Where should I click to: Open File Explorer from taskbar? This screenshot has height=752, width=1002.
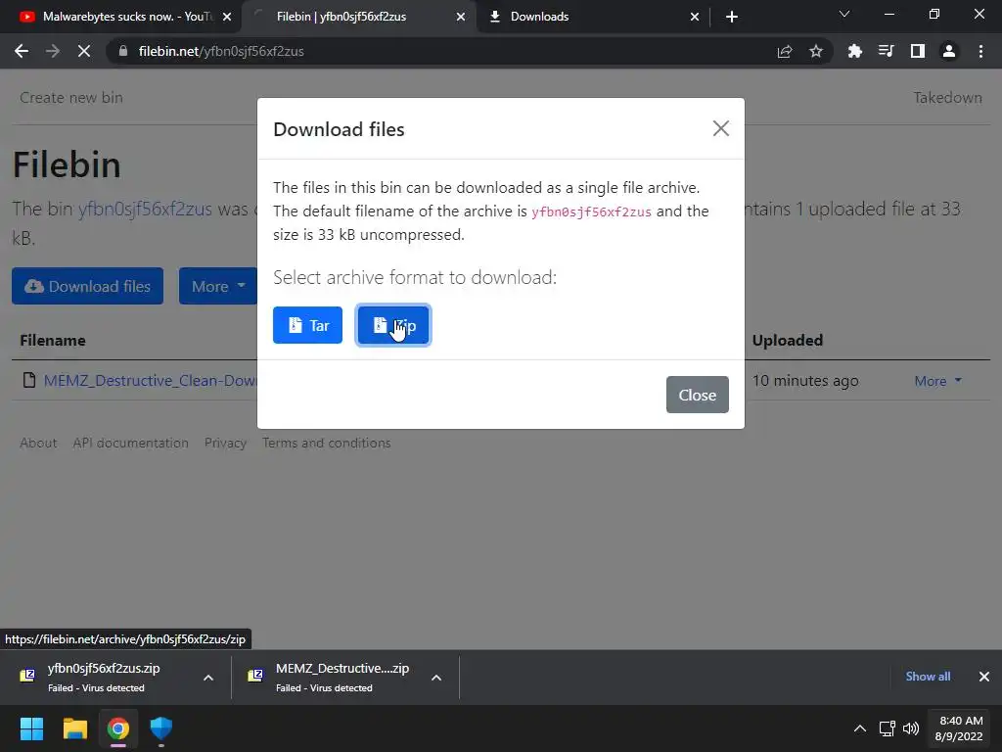point(74,728)
